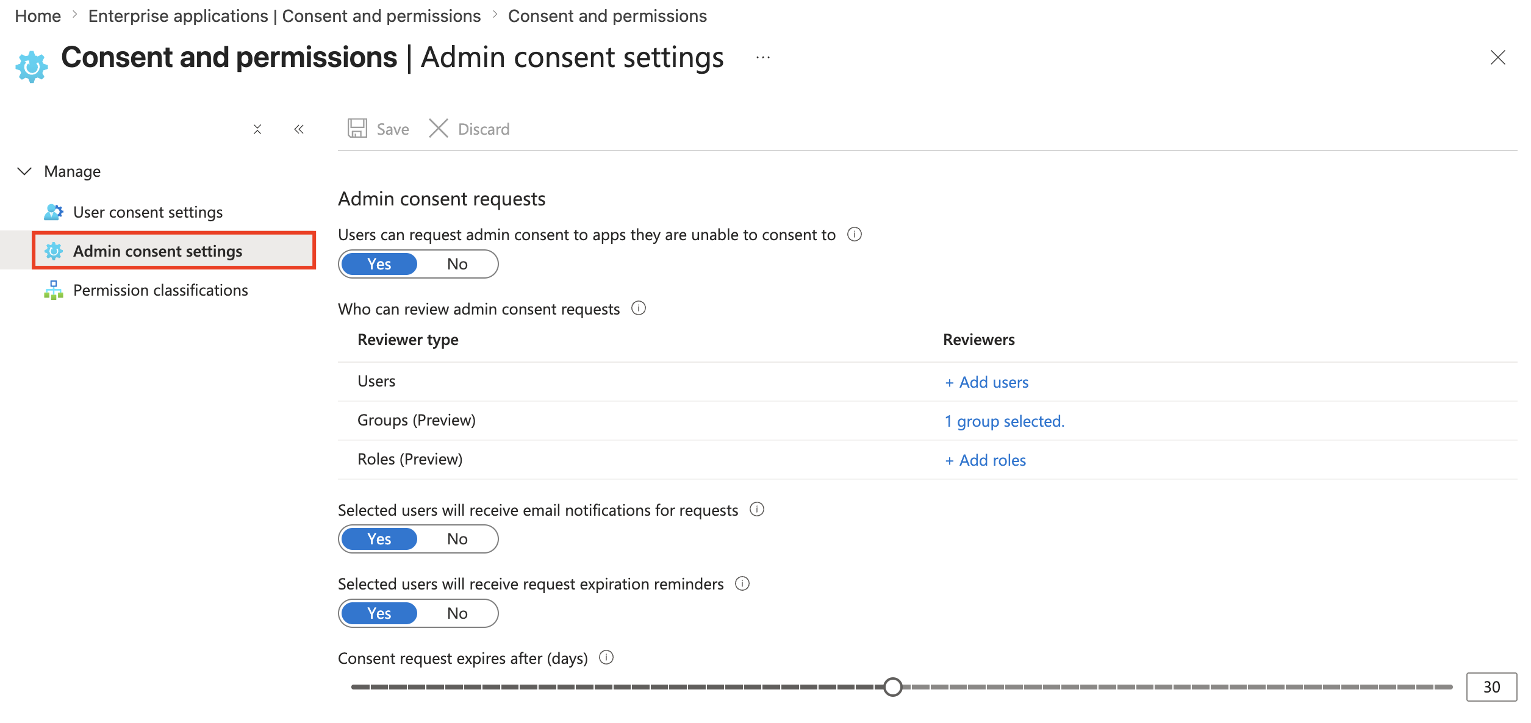
Task: Set email notifications for requests to Yes
Action: 379,539
